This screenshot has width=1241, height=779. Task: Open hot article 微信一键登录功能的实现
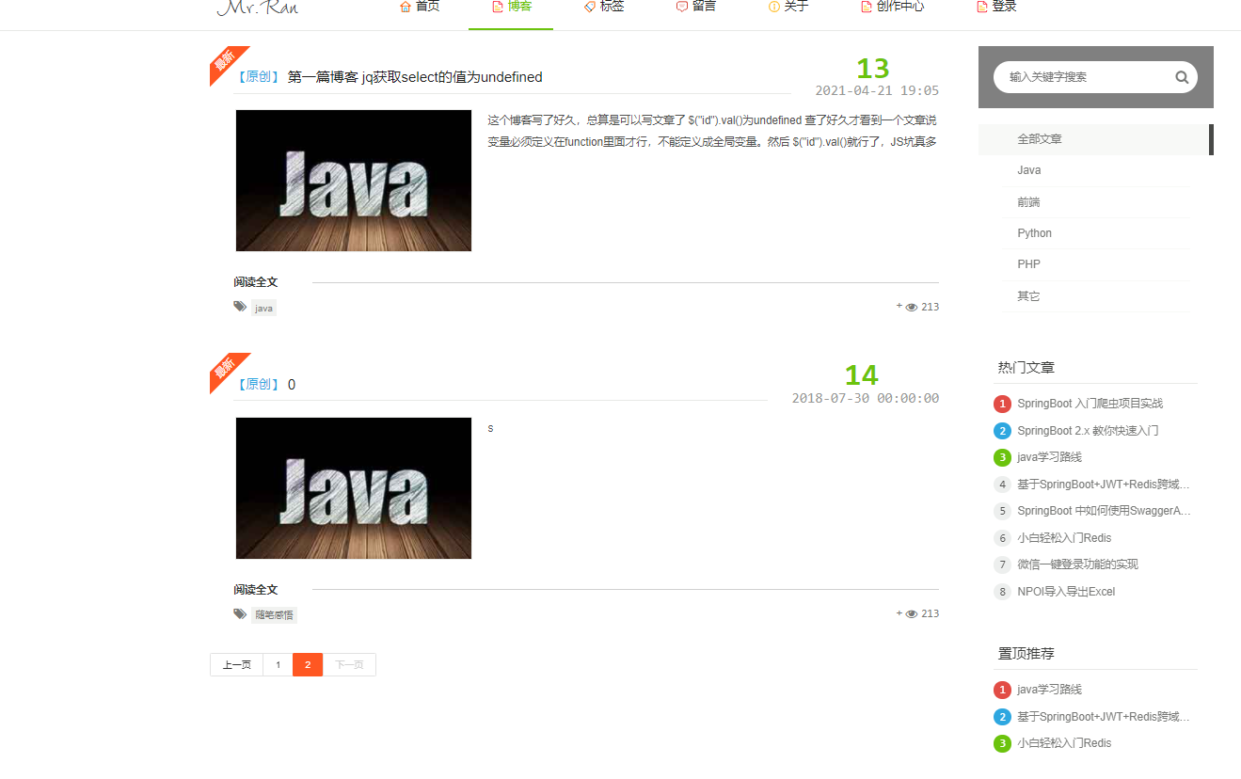pyautogui.click(x=1078, y=564)
